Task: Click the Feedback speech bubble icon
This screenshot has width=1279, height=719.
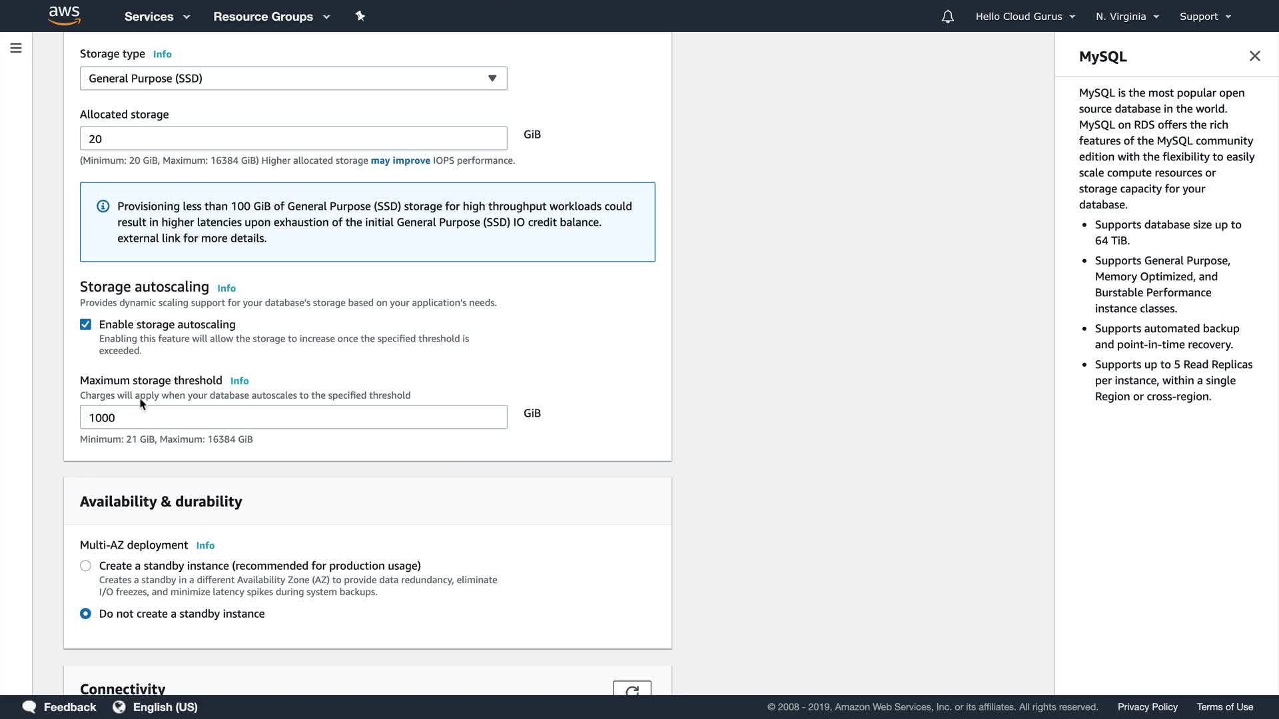Action: 29,707
